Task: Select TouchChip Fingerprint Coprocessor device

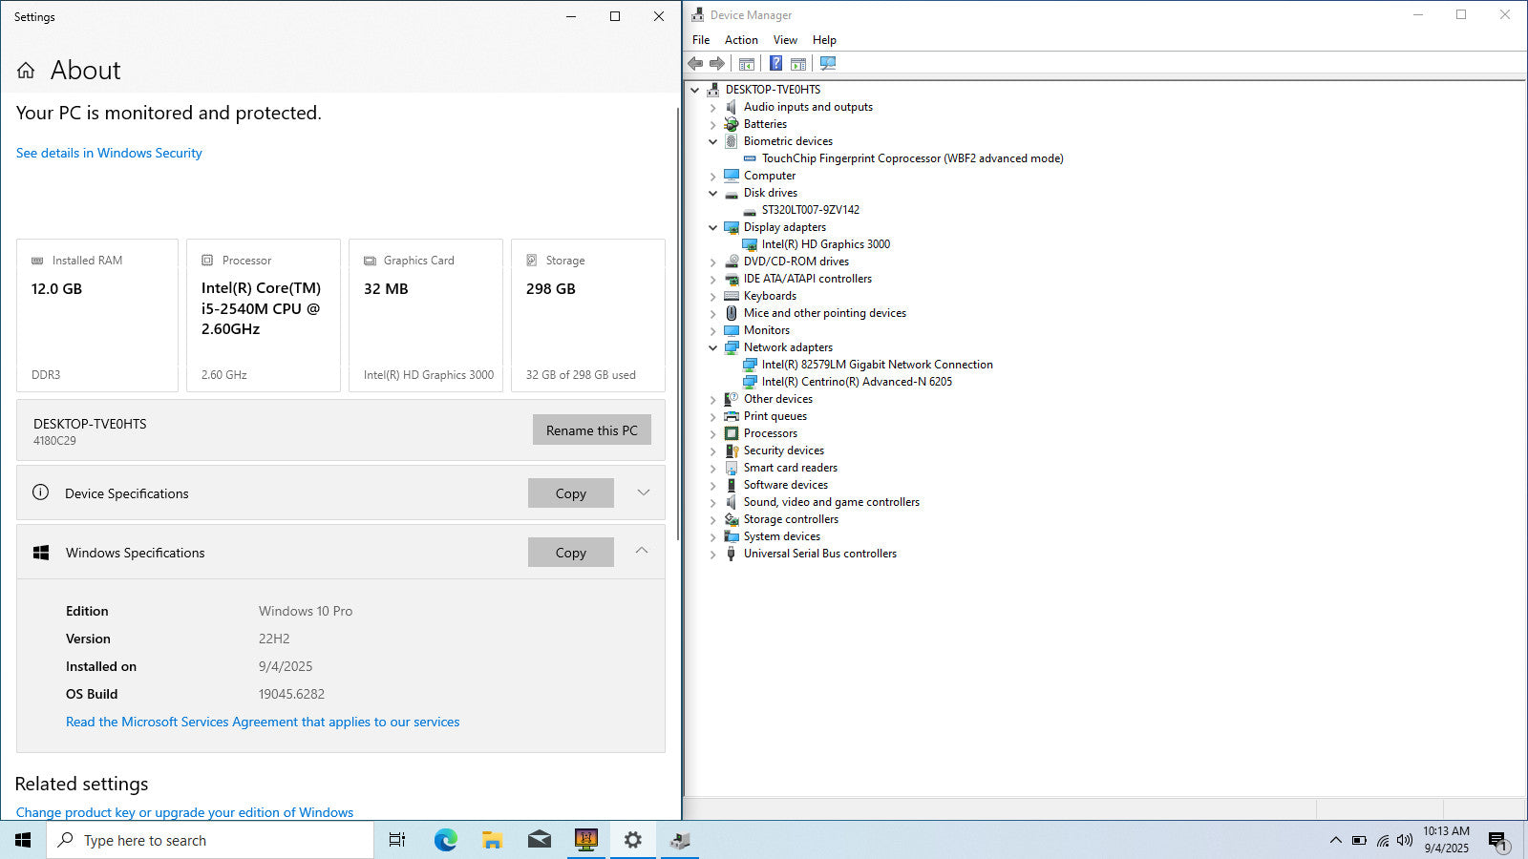Action: click(912, 158)
